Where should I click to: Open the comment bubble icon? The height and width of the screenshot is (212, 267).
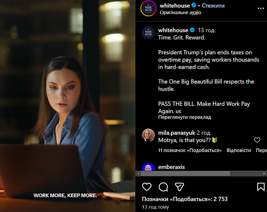163,187
